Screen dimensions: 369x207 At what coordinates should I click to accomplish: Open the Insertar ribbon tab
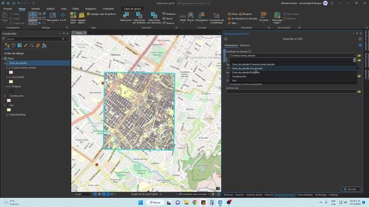[36, 9]
